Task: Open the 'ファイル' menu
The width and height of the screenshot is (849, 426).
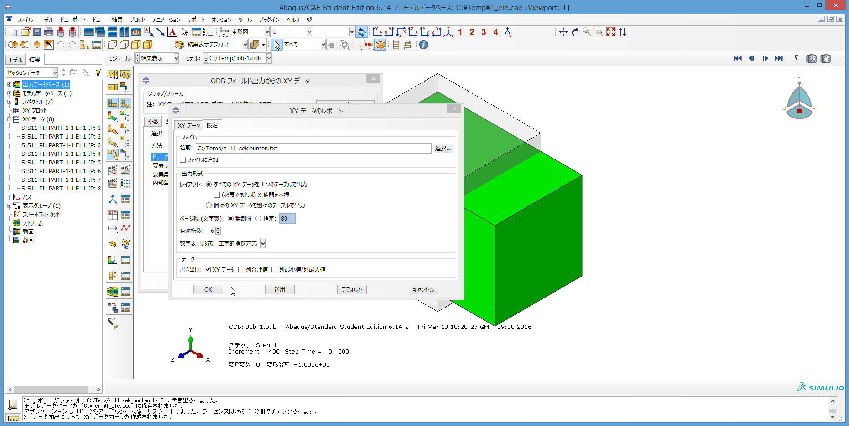Action: click(25, 20)
